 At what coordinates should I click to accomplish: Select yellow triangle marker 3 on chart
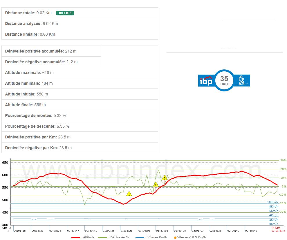165,178
